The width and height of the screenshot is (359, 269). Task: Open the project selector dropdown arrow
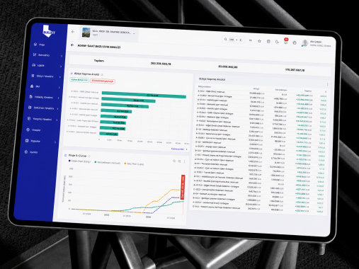pos(134,33)
